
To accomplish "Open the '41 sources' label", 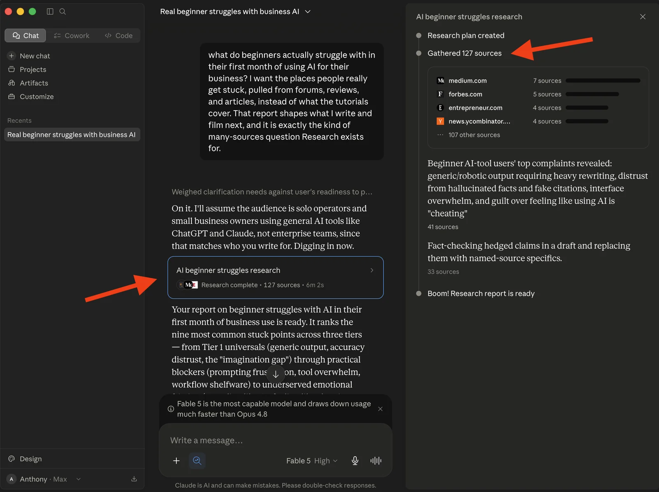I will [x=443, y=227].
